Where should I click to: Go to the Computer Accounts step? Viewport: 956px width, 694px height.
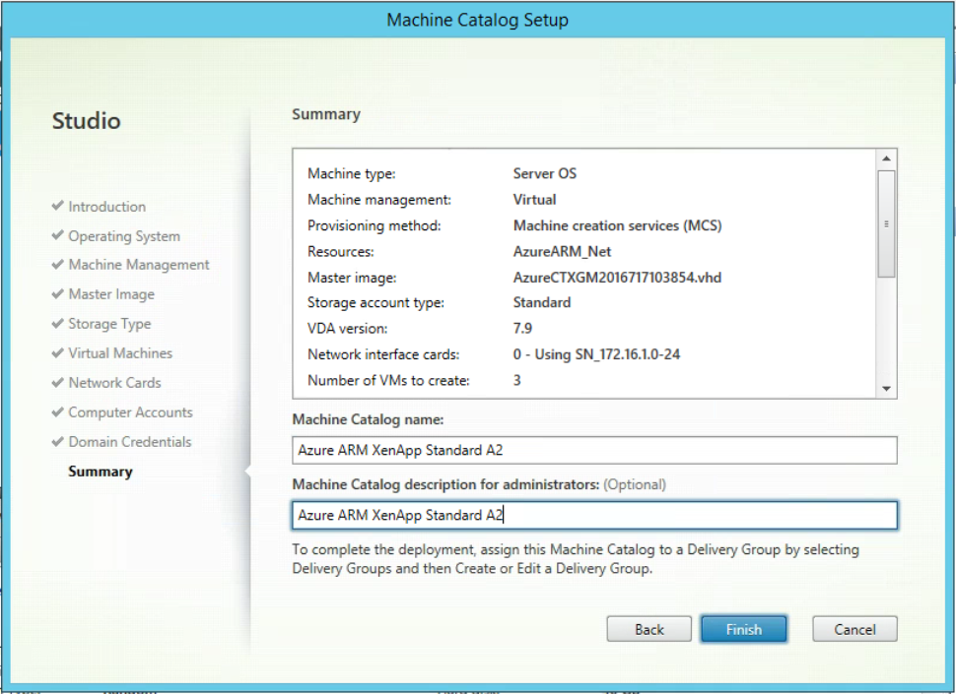click(130, 412)
